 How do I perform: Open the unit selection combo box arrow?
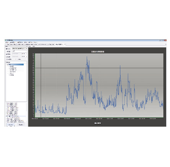[26, 49]
